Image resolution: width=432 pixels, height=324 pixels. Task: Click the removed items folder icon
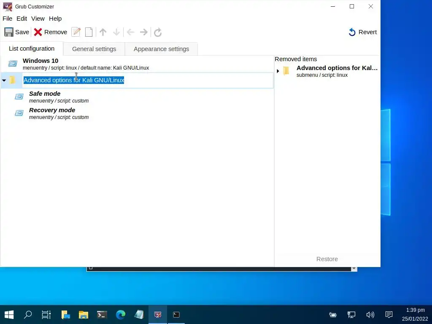(x=286, y=71)
